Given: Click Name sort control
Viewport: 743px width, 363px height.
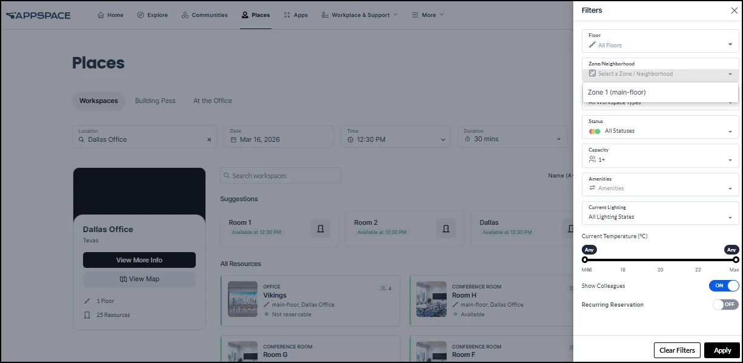Looking at the screenshot, I should point(561,176).
